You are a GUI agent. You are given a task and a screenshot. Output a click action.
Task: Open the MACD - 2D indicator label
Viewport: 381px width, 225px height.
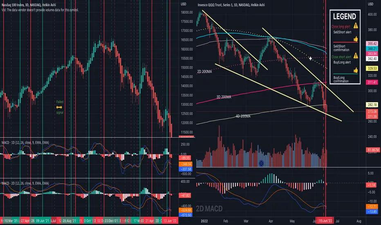[x=25, y=183]
